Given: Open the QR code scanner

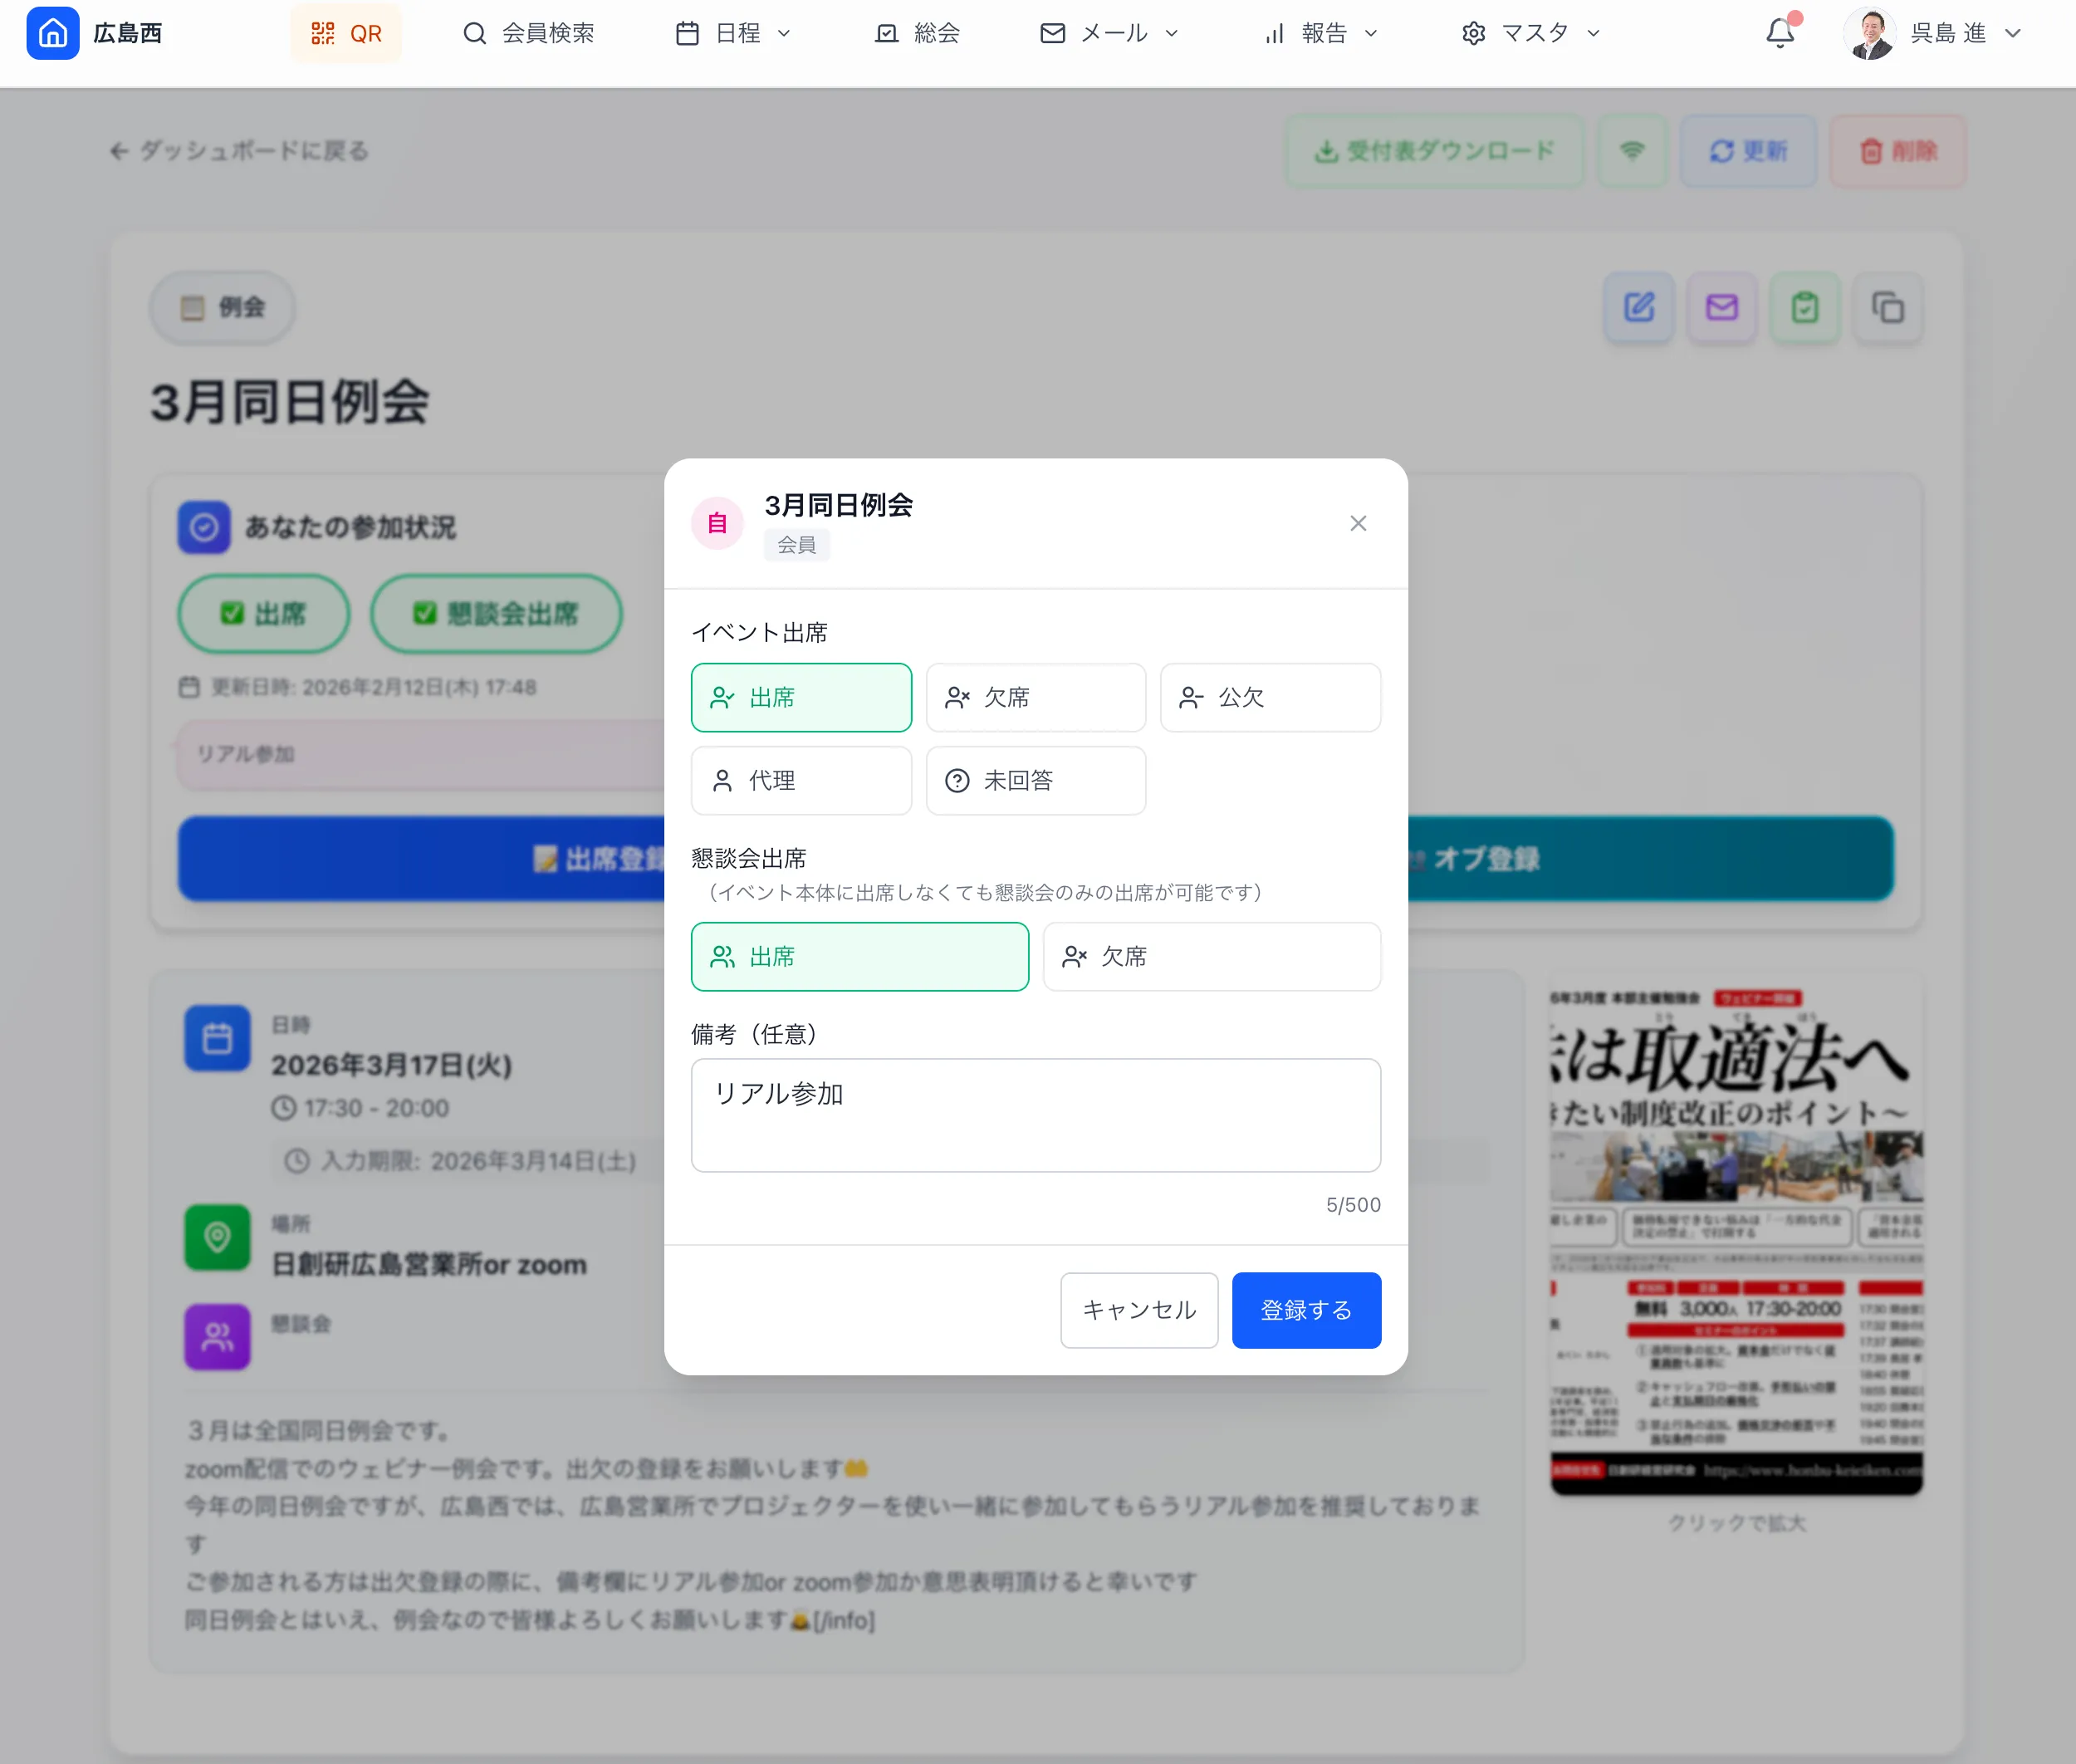Looking at the screenshot, I should (x=346, y=33).
